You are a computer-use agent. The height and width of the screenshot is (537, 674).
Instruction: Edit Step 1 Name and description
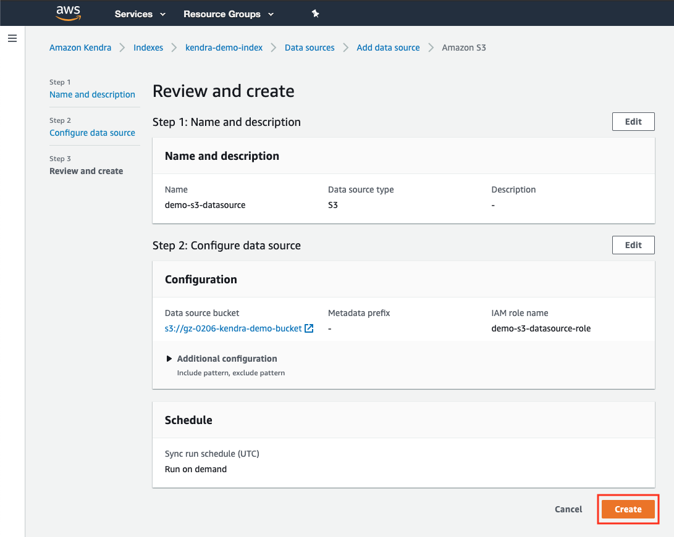pos(633,122)
